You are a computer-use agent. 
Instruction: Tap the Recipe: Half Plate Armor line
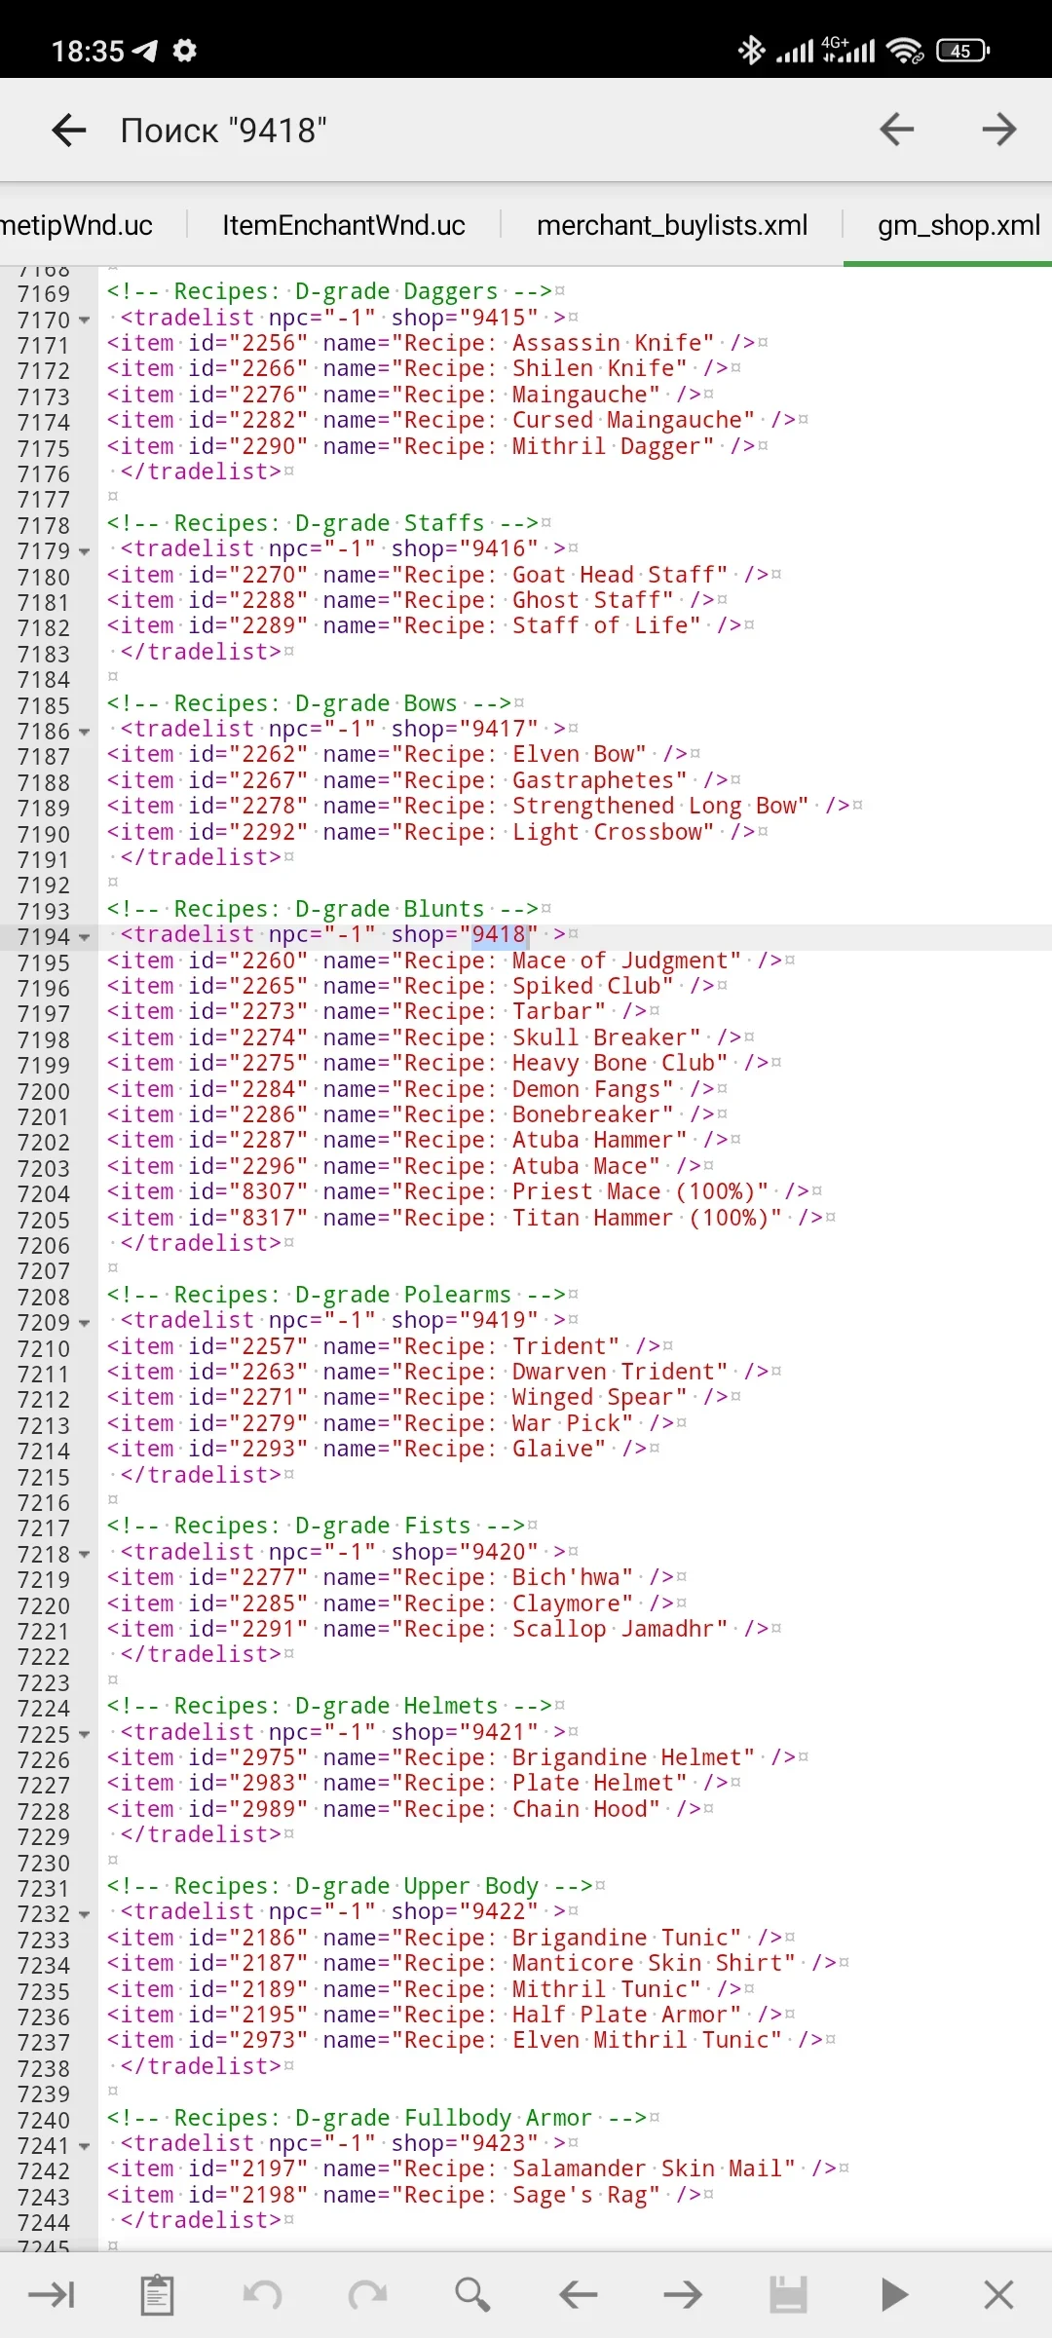pos(451,2015)
